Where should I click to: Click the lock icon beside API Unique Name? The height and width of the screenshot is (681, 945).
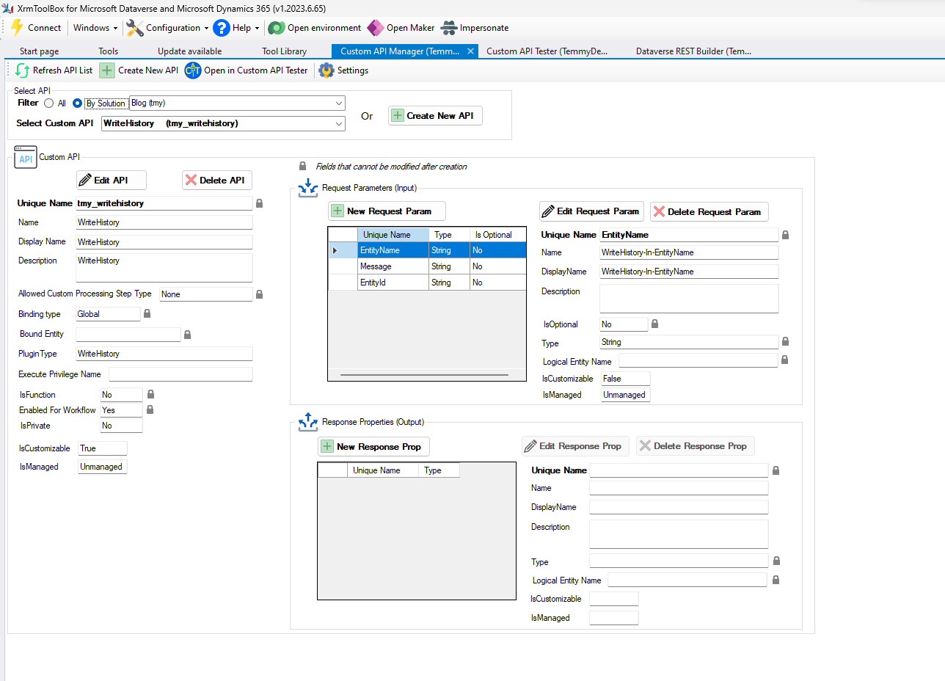click(259, 203)
